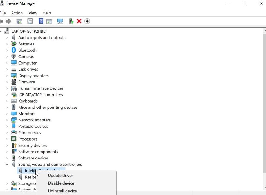Viewport: 266px width, 195px height.
Task: Click the Bluetooth category icon
Action: click(13, 50)
